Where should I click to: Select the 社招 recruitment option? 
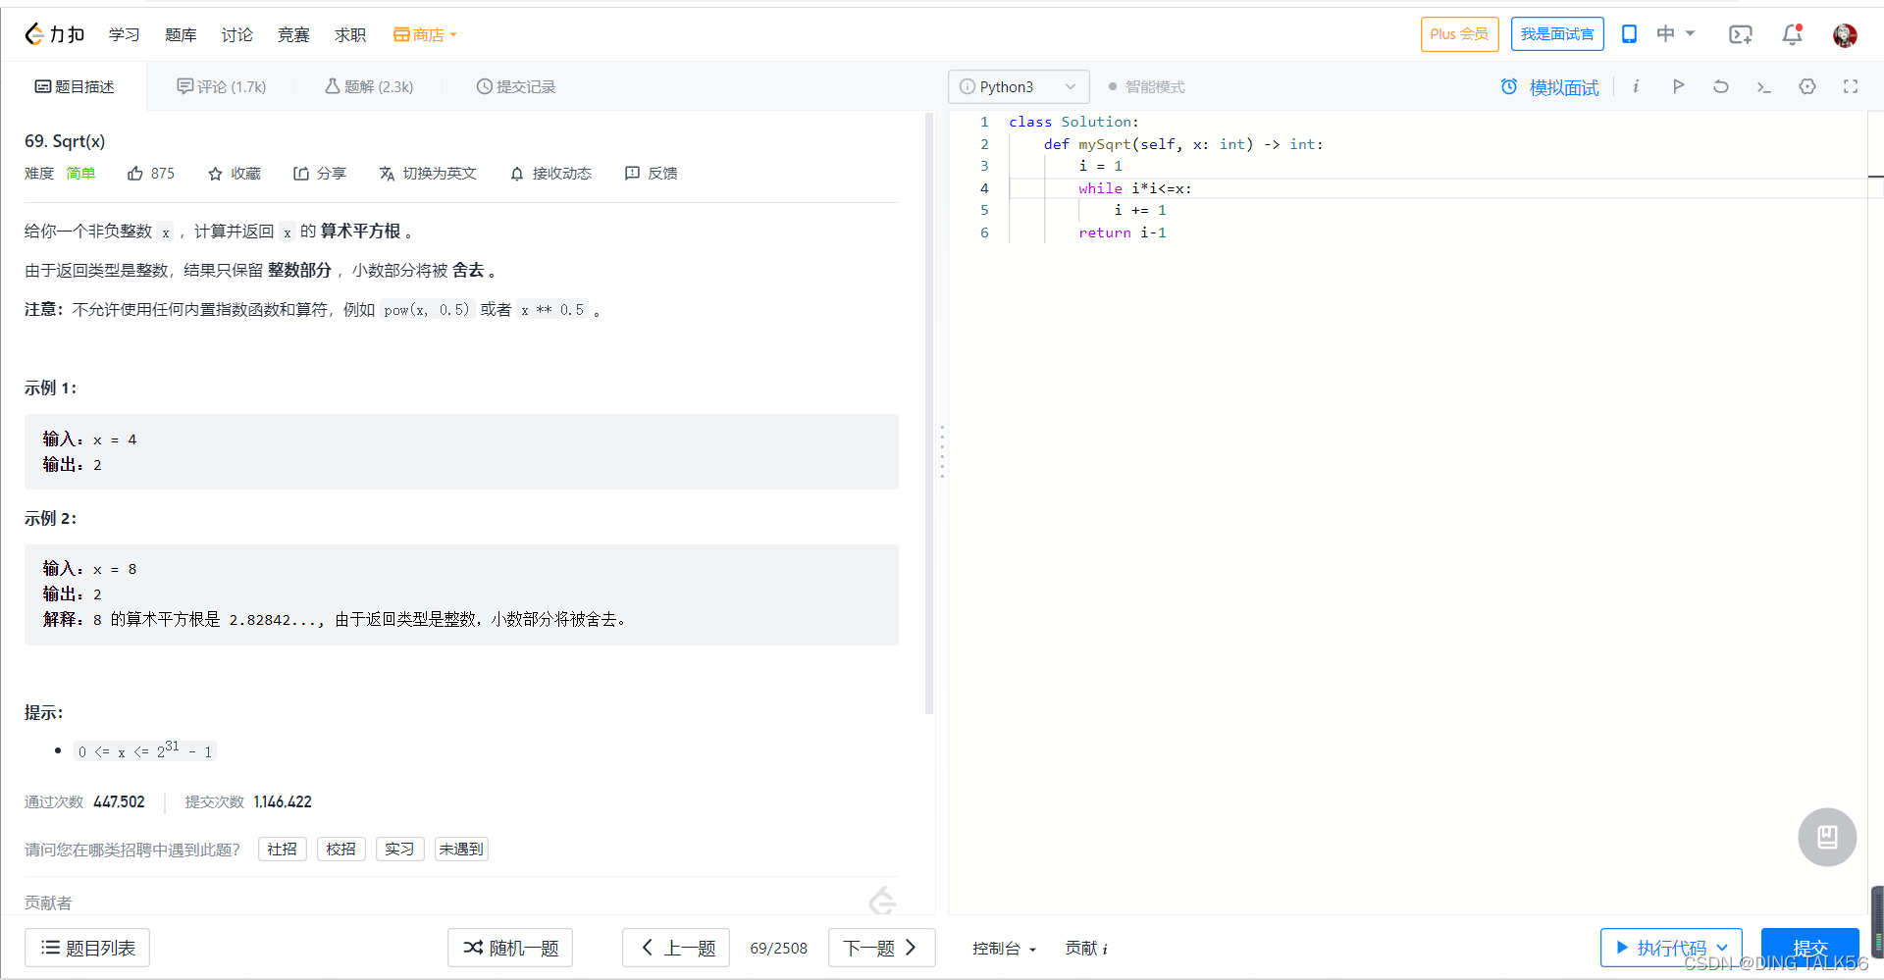pos(283,850)
